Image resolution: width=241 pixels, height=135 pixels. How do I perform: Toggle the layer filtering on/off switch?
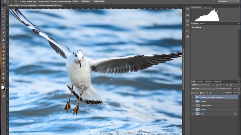pos(239,85)
